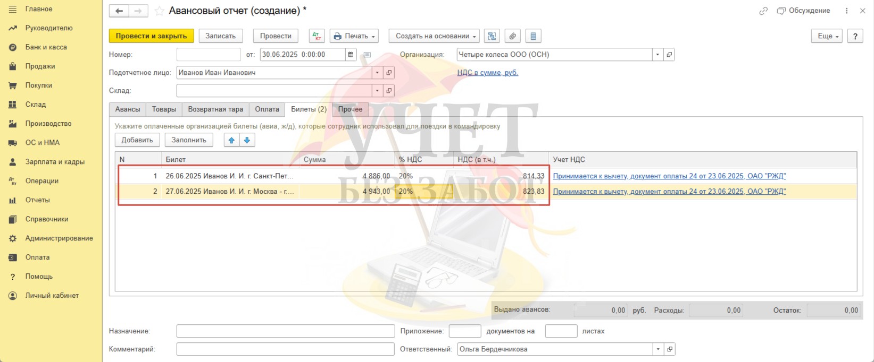The width and height of the screenshot is (874, 362).
Task: Open the Подотчетное лицо card icon
Action: pyautogui.click(x=389, y=73)
